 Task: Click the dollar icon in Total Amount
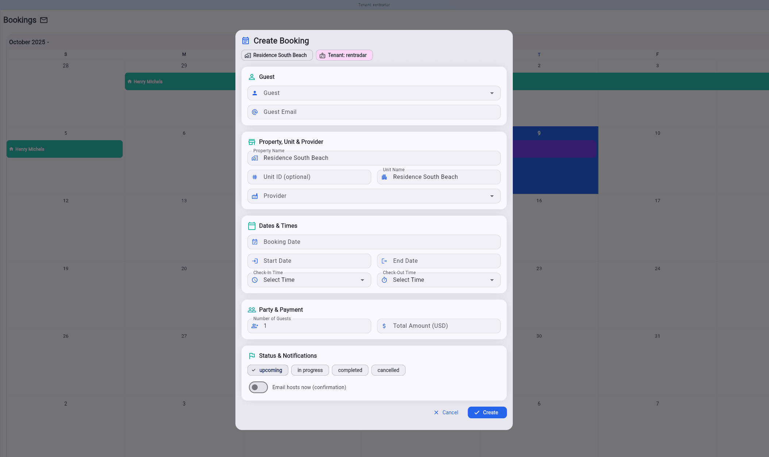384,326
